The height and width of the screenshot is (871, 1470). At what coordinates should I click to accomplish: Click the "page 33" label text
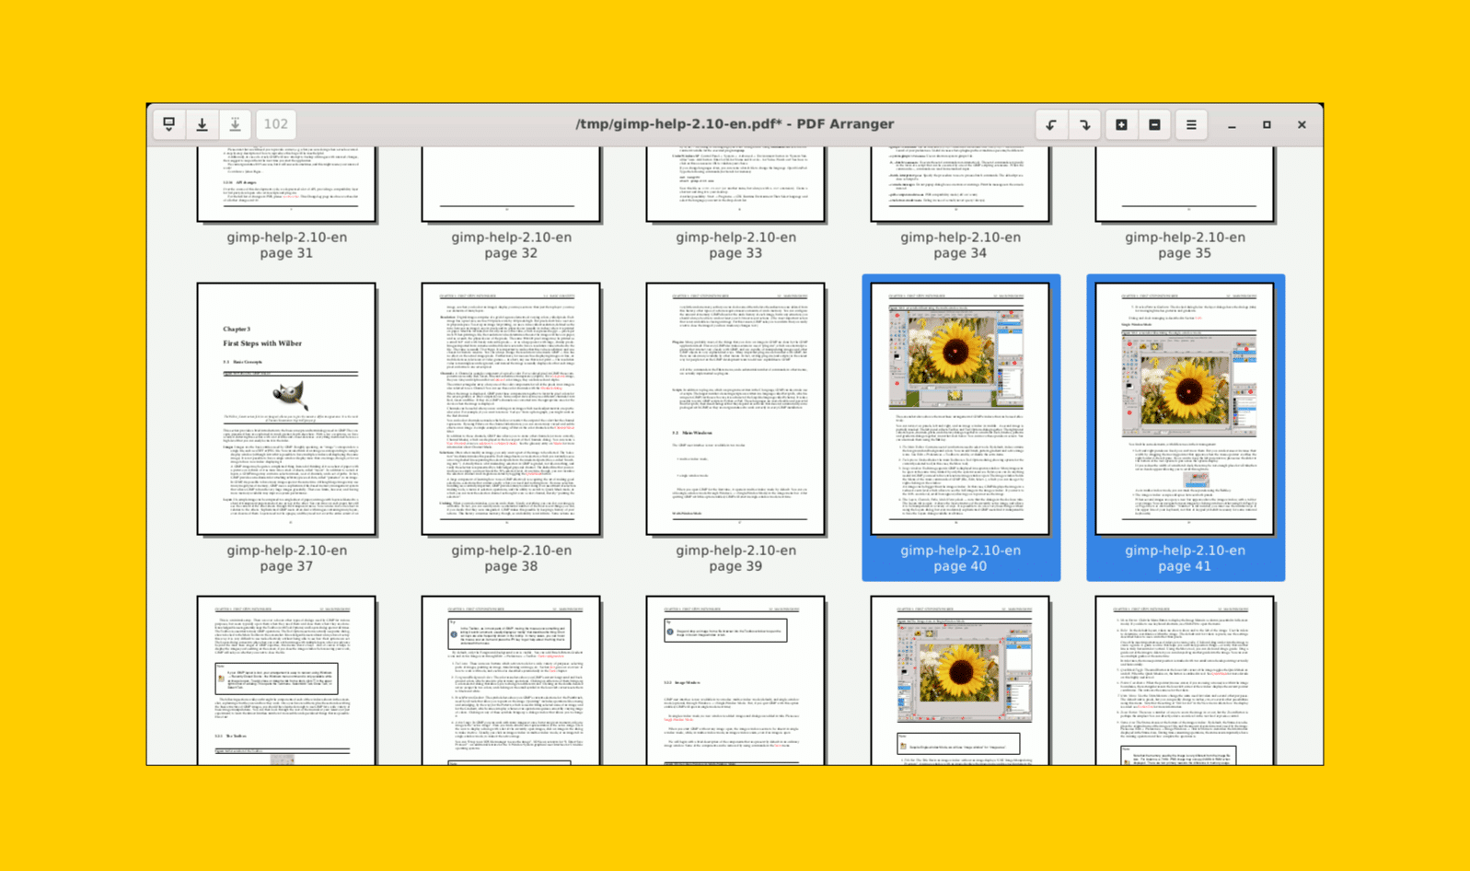735,253
